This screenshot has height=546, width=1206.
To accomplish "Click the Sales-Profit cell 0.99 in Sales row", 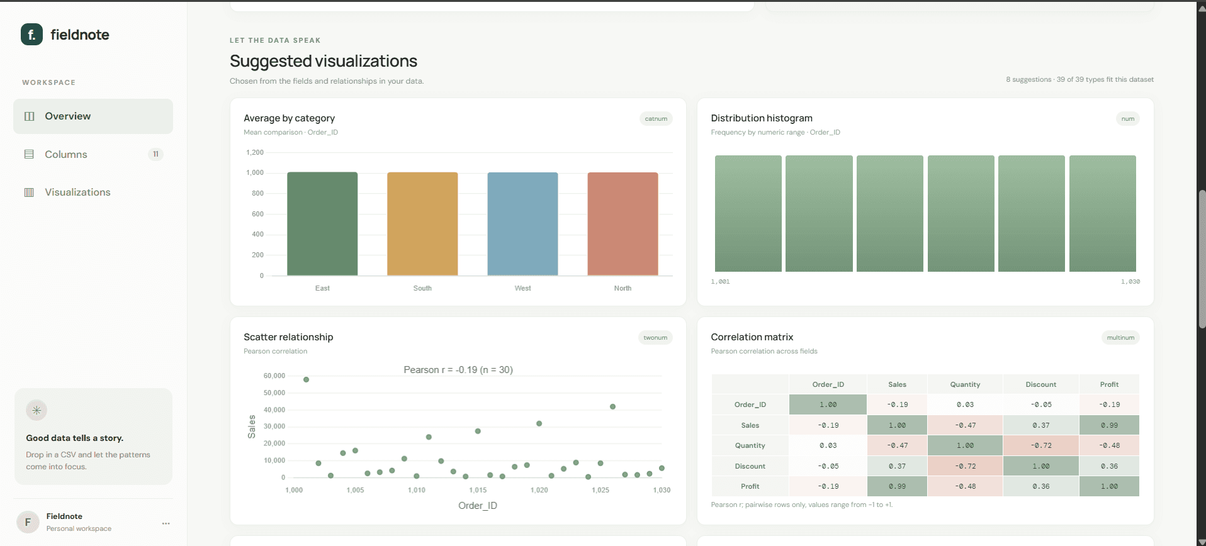I will pos(1109,425).
